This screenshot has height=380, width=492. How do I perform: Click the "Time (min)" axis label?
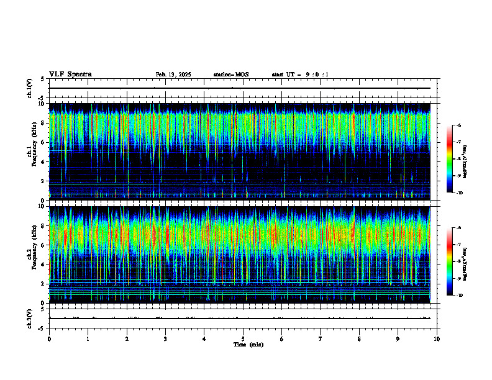point(248,345)
